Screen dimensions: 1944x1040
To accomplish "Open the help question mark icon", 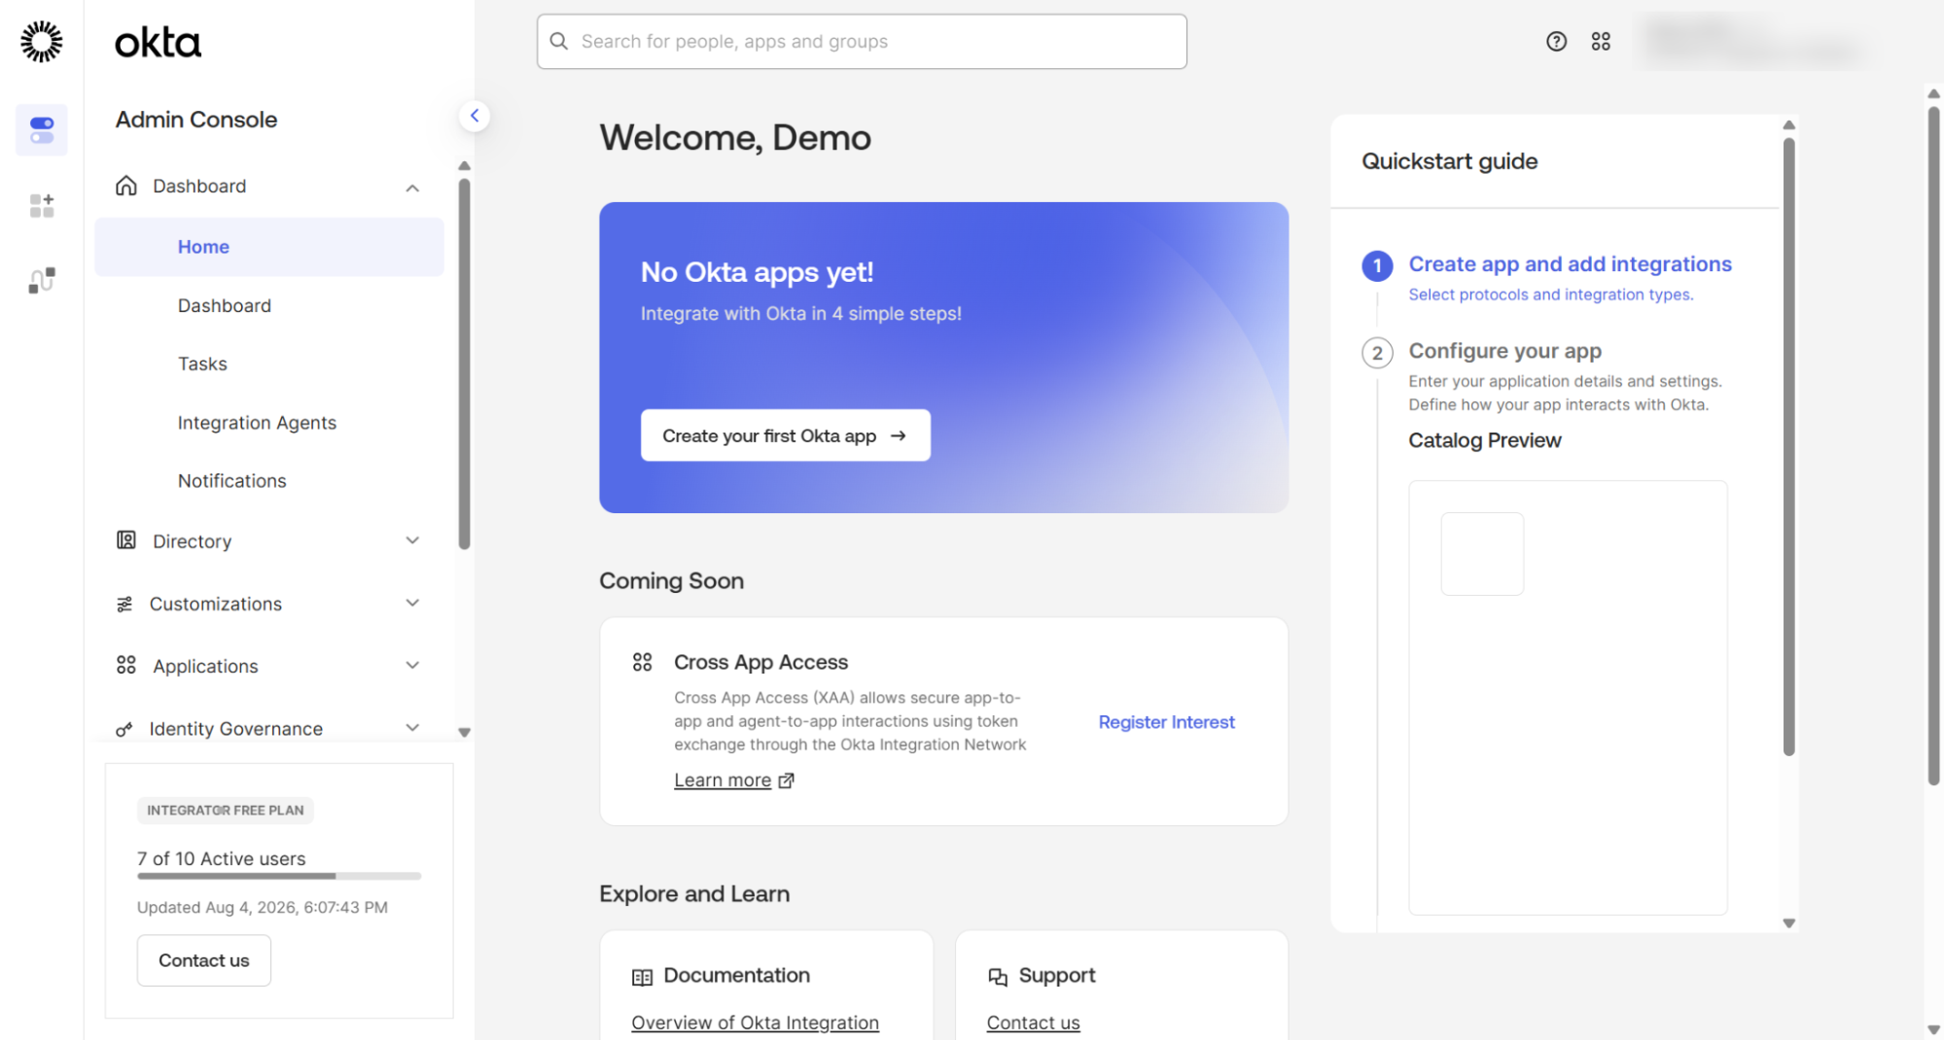I will click(x=1557, y=41).
